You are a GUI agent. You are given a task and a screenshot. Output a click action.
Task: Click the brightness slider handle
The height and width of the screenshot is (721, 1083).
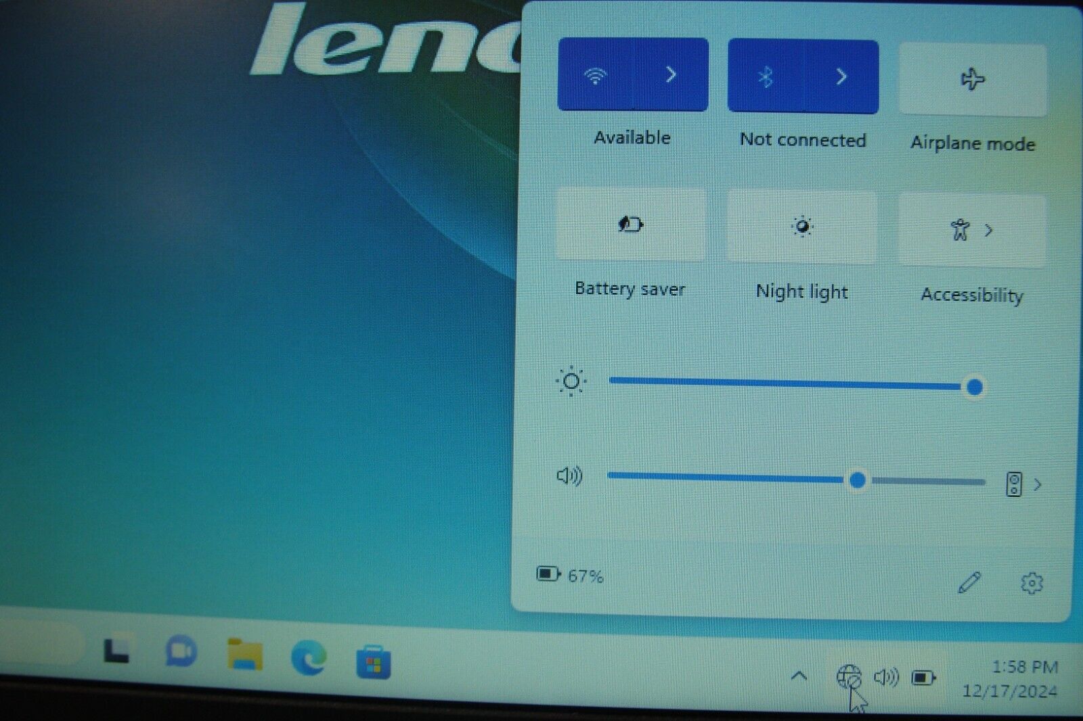[975, 388]
